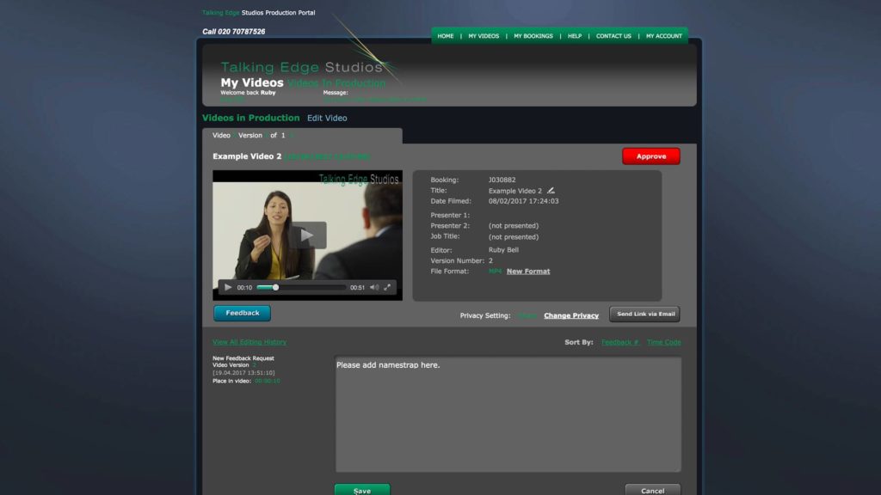Open View All Editing History link
The height and width of the screenshot is (495, 881).
pyautogui.click(x=250, y=342)
